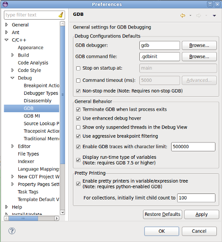Toggle Enable GDB traces checkbox

tap(78, 147)
